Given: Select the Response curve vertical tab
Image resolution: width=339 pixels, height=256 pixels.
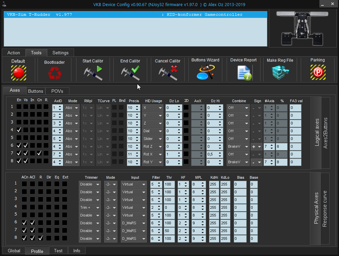Looking at the screenshot, I should click(x=325, y=208).
